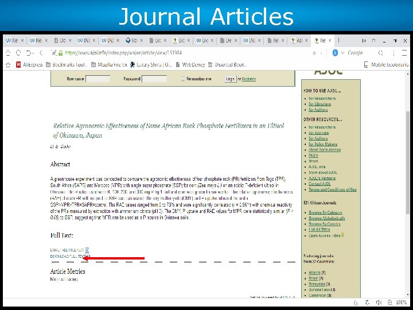Mute the page with the speaker icon
Viewport: 413px width, 310px height.
point(379,303)
